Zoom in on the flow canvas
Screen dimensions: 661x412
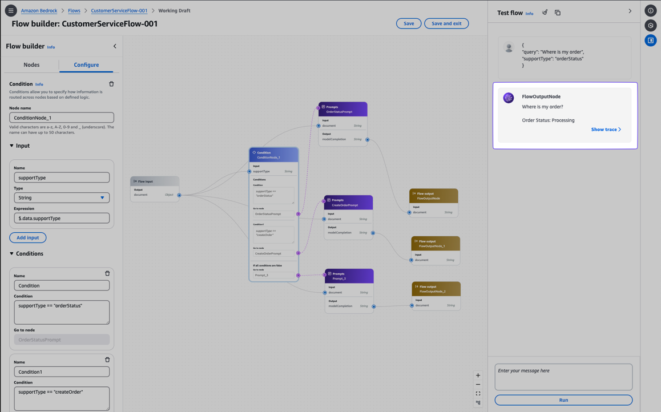478,375
